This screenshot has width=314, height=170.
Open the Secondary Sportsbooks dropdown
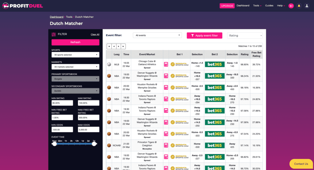[x=75, y=91]
